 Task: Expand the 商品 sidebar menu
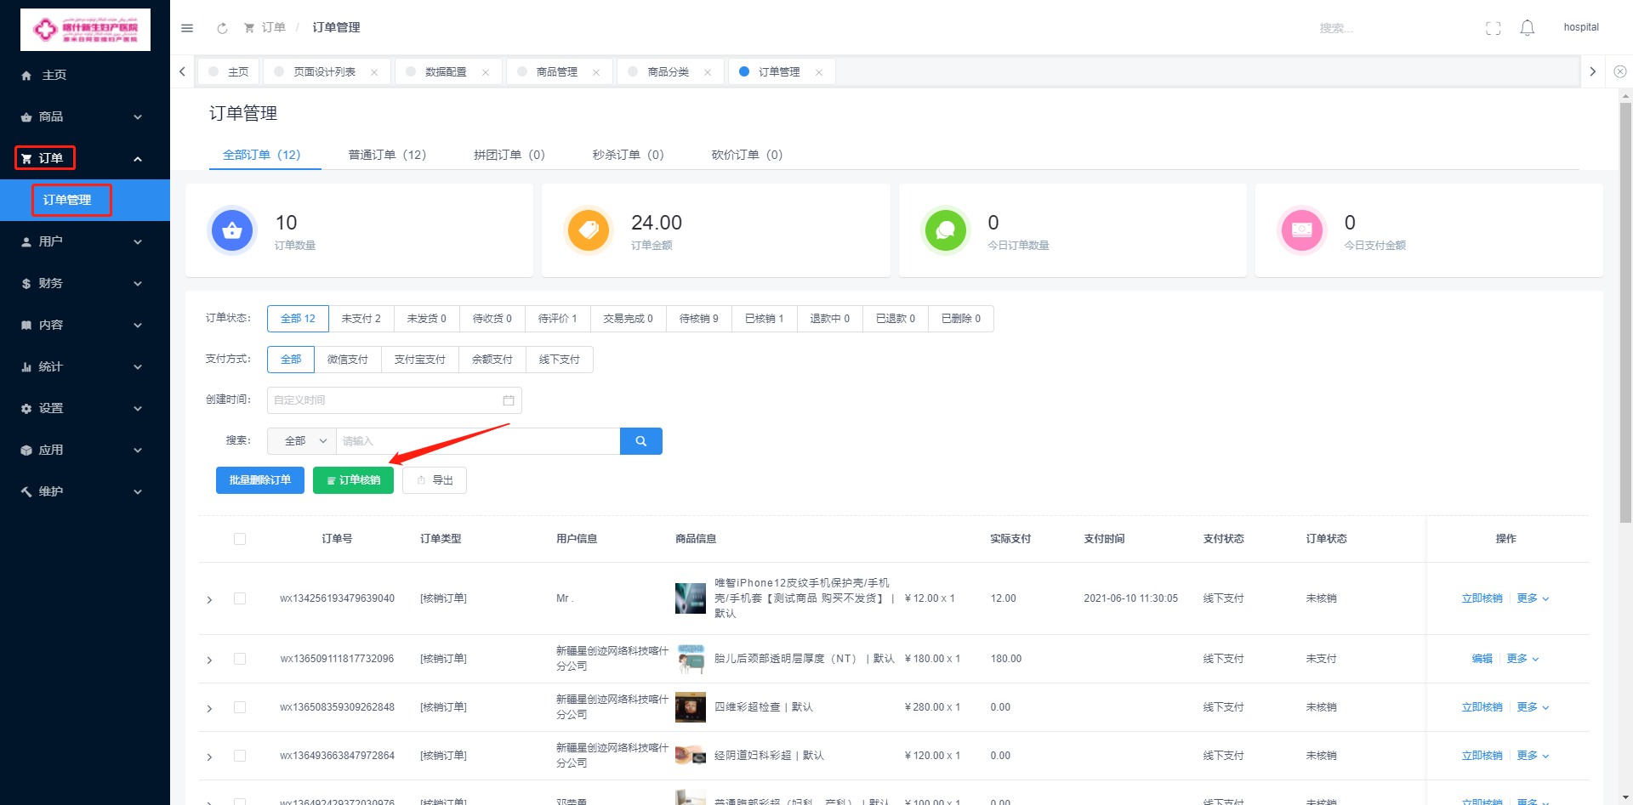85,116
